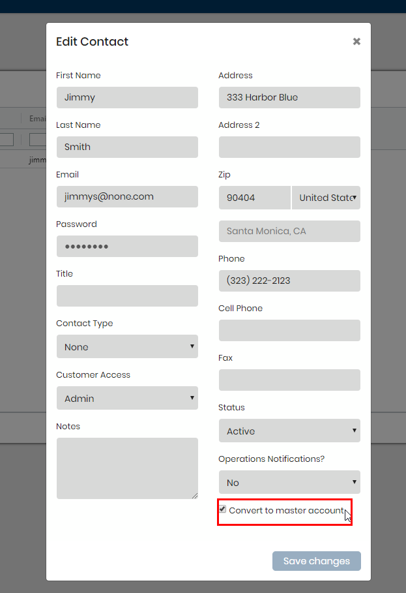Click the Zip field showing 90404
Viewport: 406px width, 593px height.
(255, 198)
